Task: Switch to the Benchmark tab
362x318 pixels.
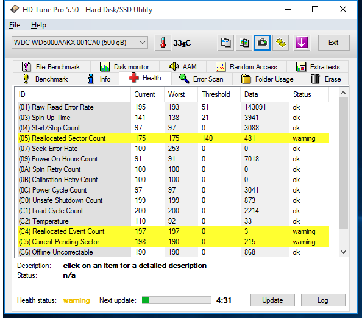Action: click(46, 79)
